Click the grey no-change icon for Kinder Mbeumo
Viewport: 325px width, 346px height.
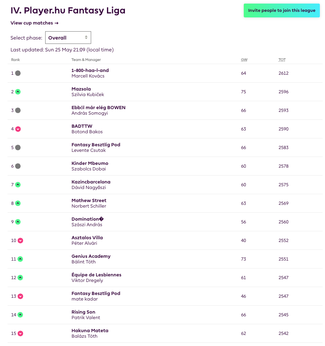pyautogui.click(x=18, y=166)
